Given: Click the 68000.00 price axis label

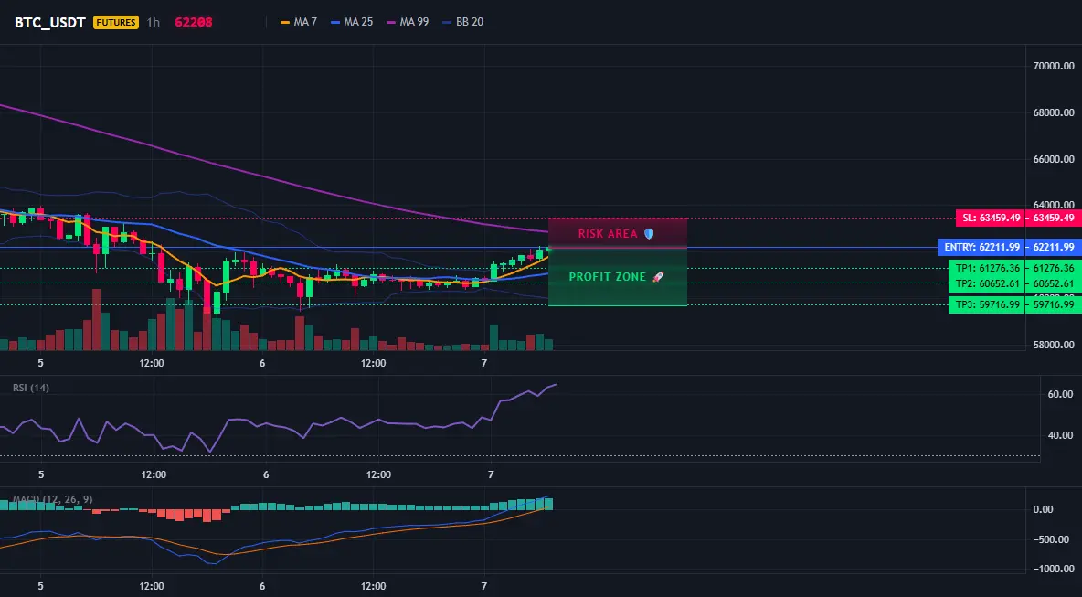Looking at the screenshot, I should (x=1054, y=112).
